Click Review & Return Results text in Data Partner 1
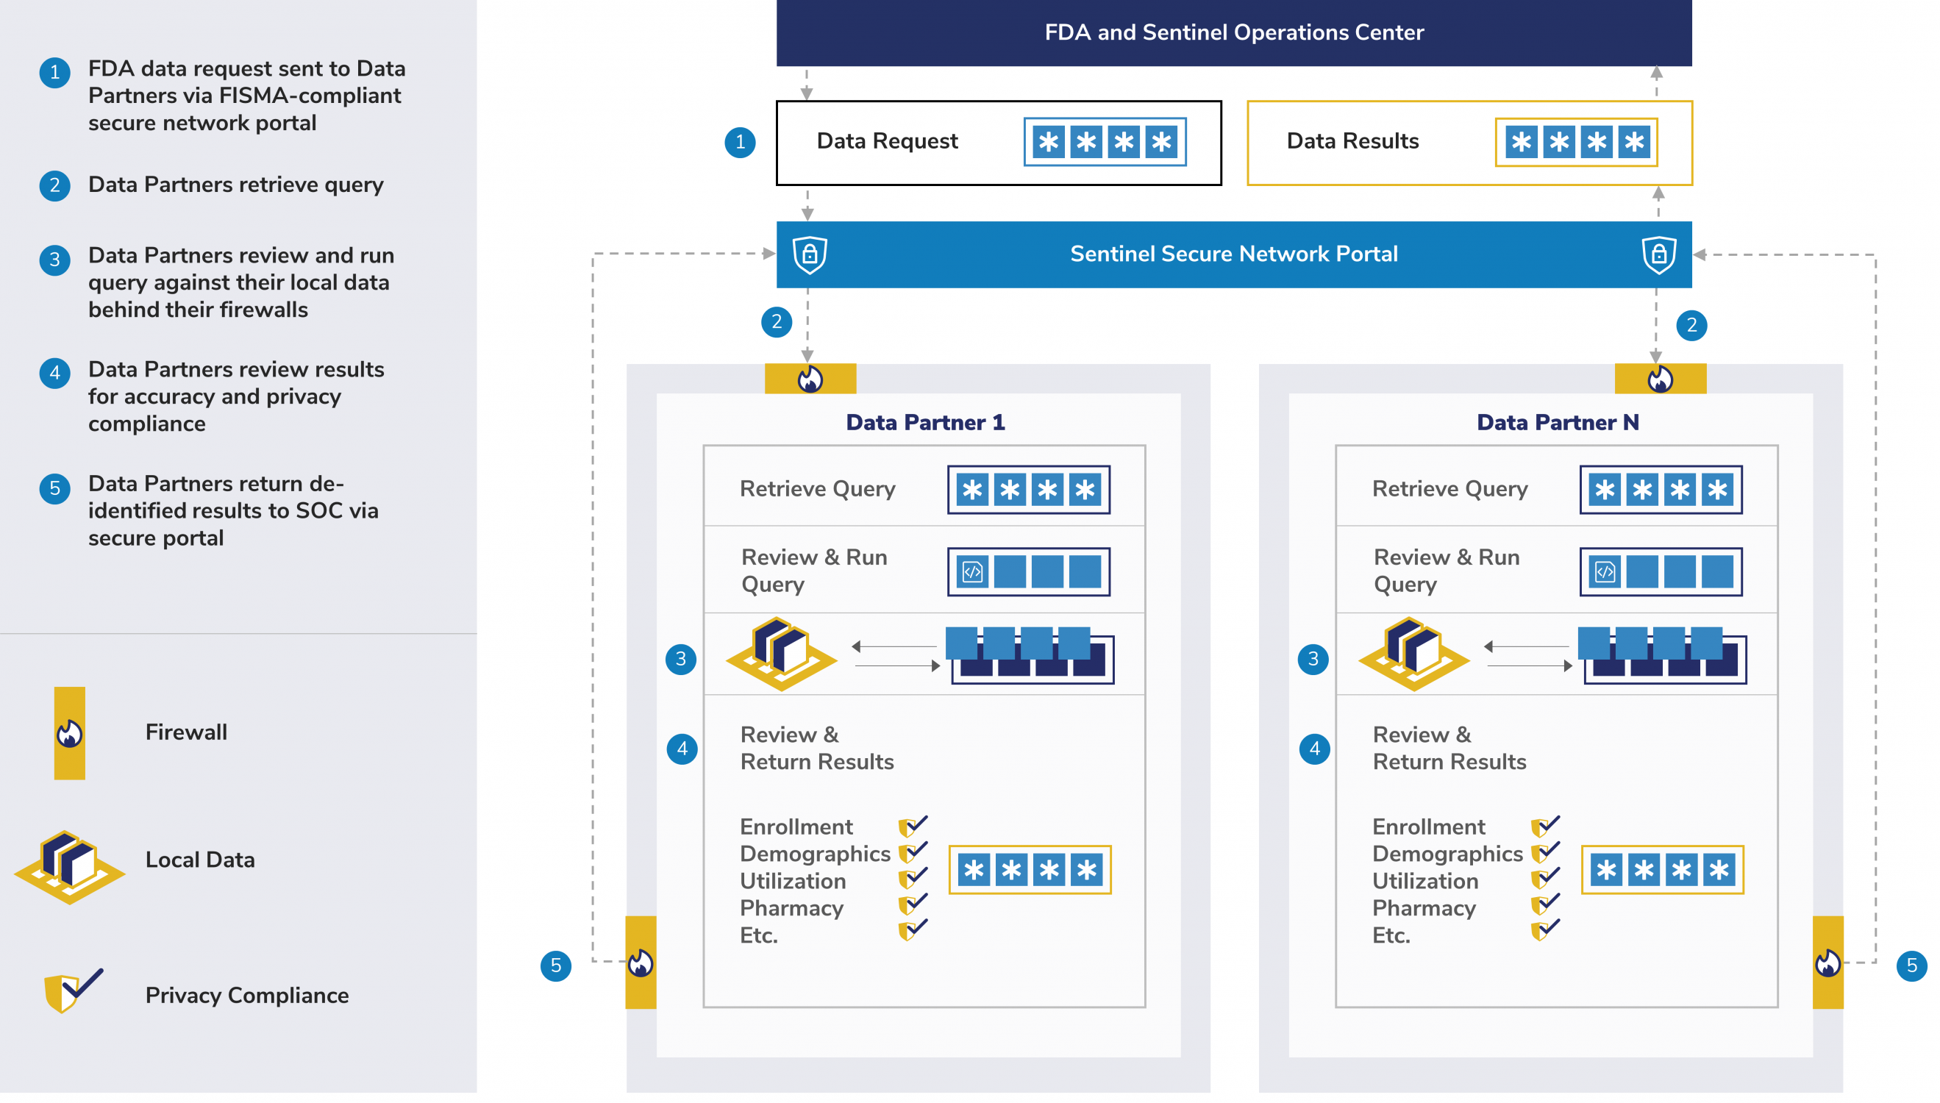Viewport: 1940px width, 1103px height. pos(816,748)
